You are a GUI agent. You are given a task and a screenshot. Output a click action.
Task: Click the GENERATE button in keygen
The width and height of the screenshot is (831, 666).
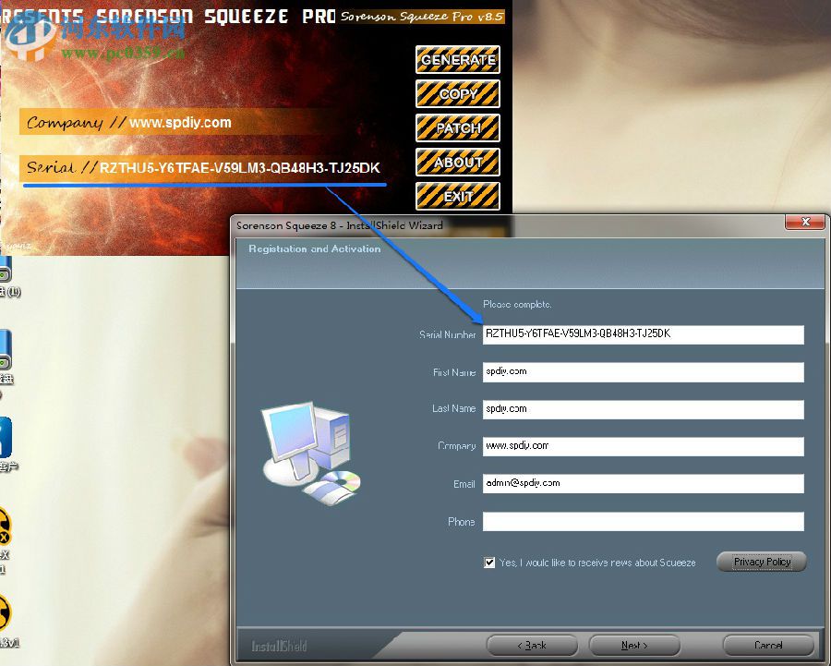point(457,59)
